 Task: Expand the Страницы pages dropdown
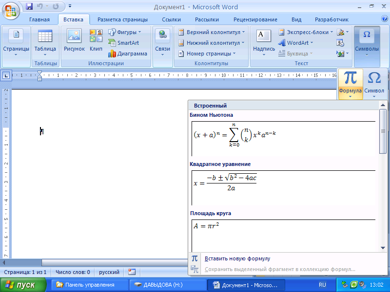click(x=16, y=55)
